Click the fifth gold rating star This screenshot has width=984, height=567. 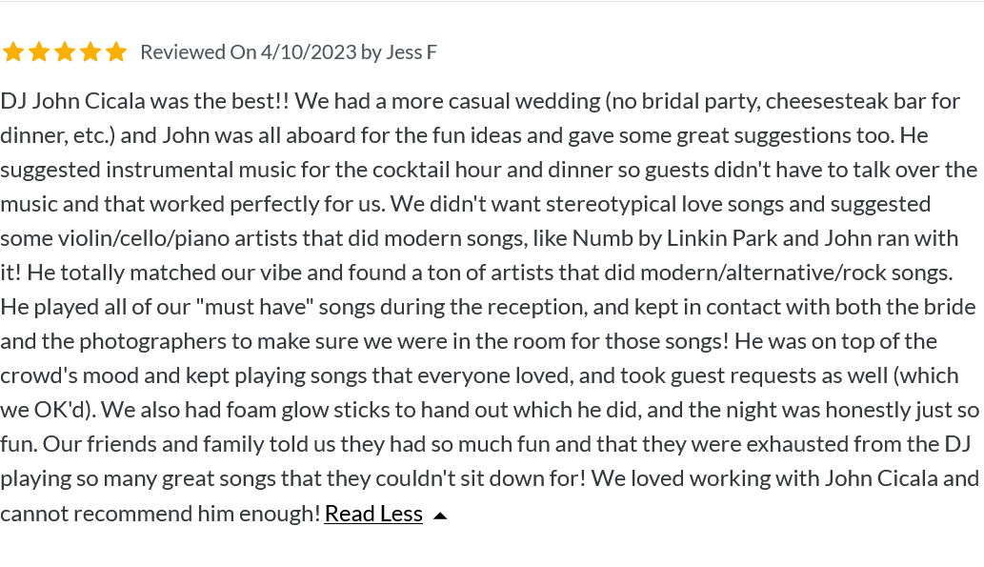point(116,52)
